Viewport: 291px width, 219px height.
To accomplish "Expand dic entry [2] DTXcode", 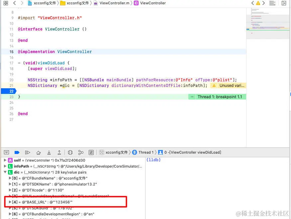I will [10, 190].
